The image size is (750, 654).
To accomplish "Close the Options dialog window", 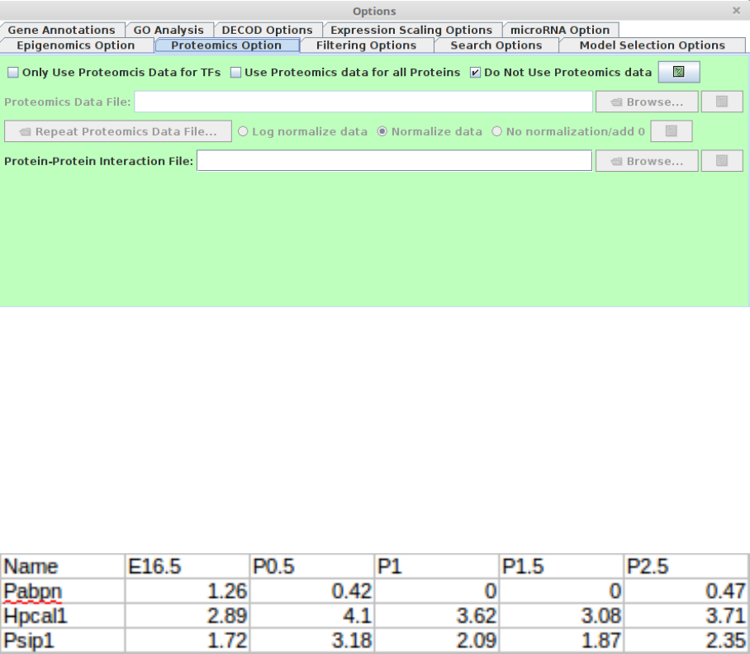I will 736,11.
